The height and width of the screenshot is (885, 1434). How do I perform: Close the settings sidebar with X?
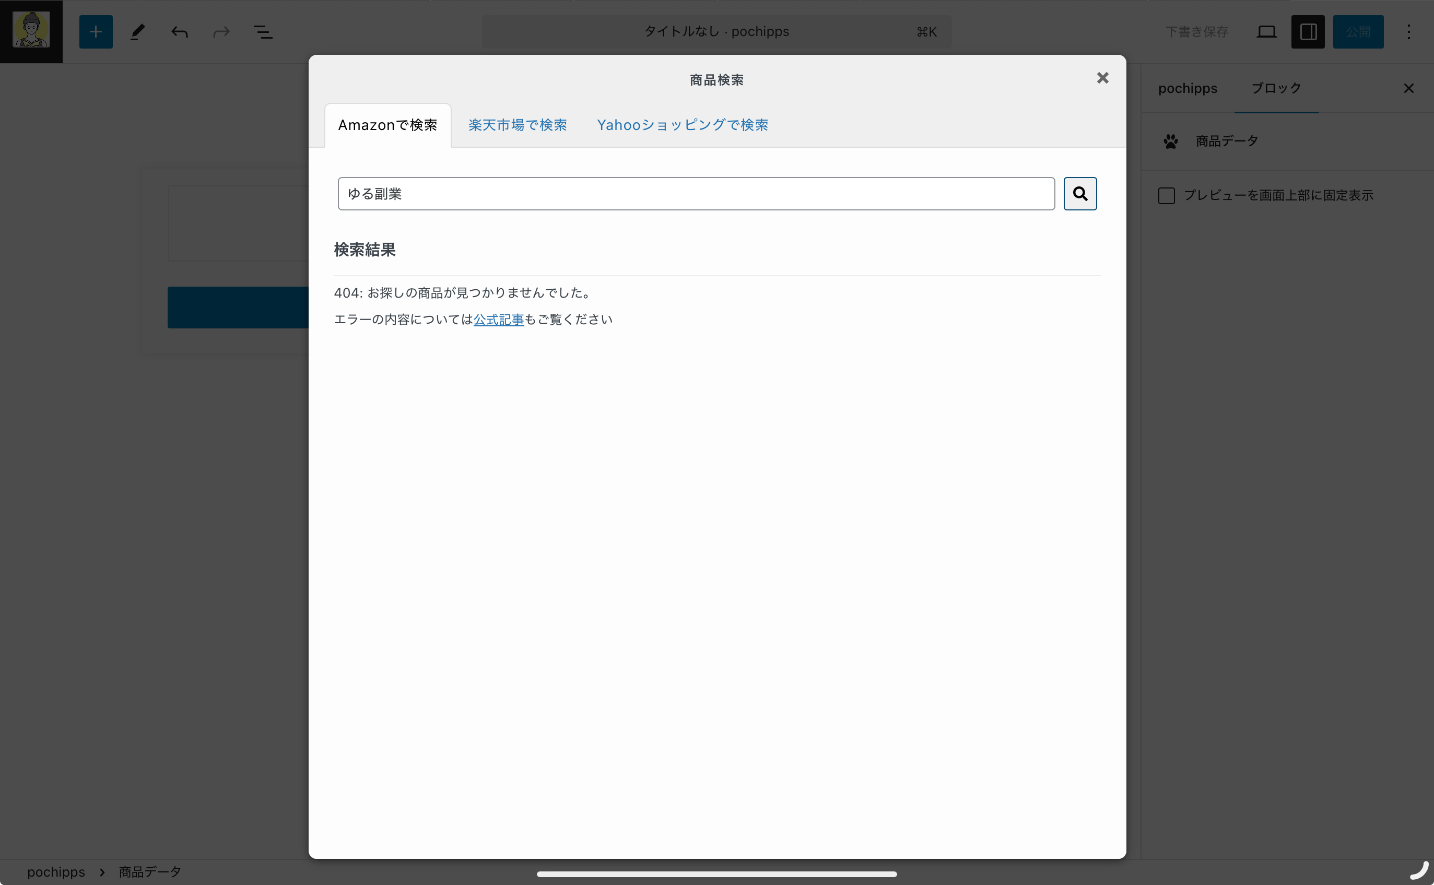[1409, 88]
